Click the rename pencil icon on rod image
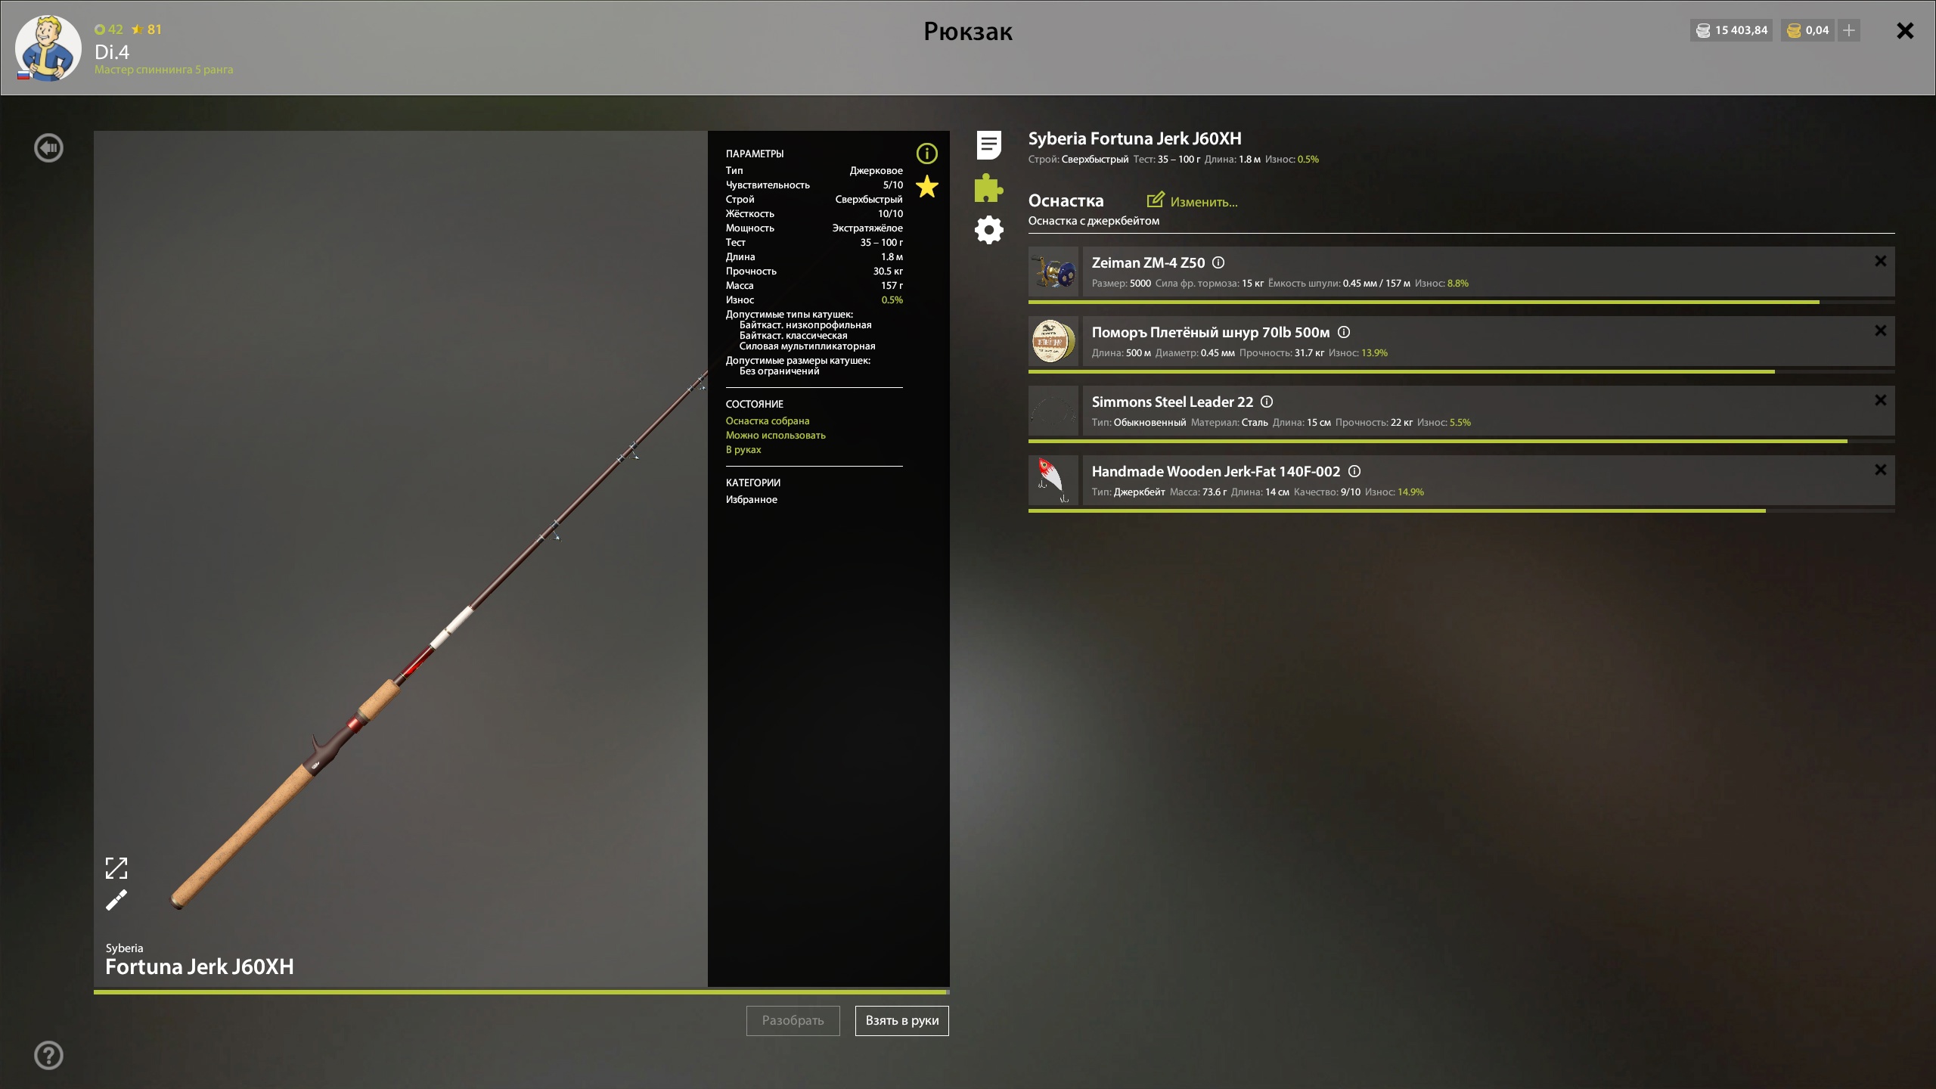 [116, 900]
